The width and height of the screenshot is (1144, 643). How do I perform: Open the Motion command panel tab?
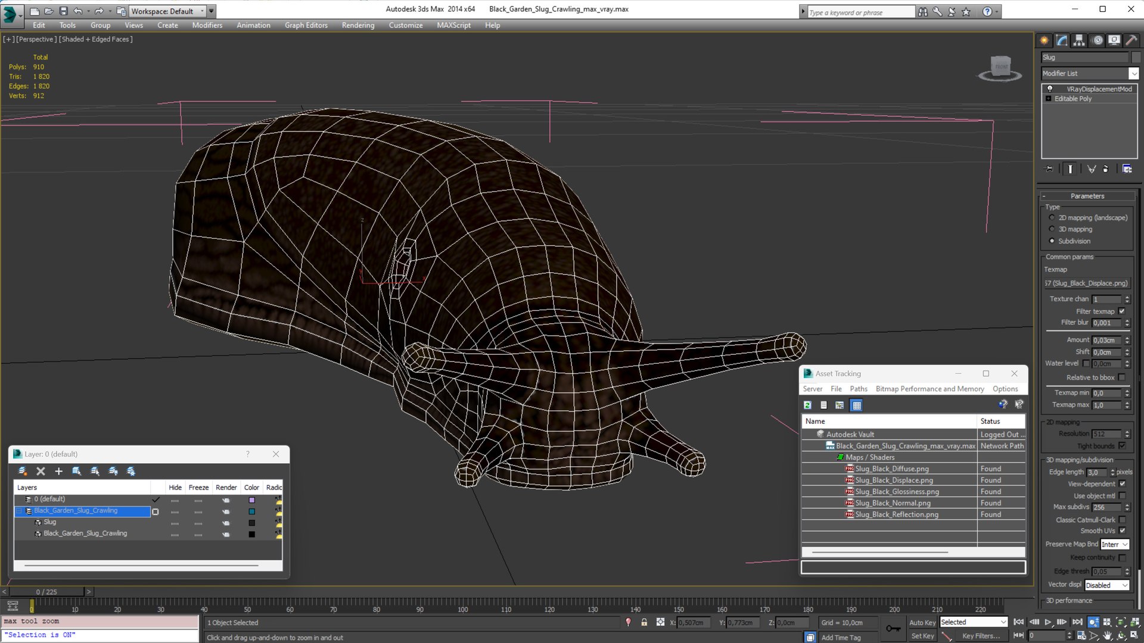click(1097, 40)
